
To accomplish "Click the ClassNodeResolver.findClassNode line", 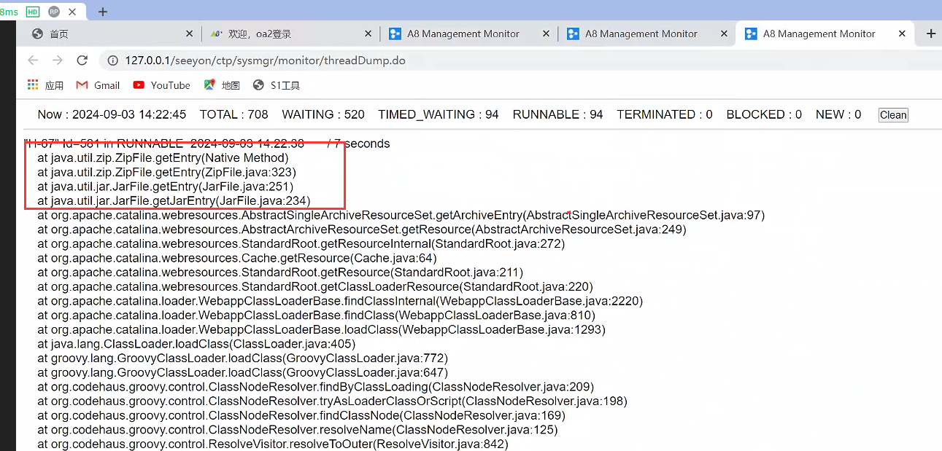I will pyautogui.click(x=303, y=415).
